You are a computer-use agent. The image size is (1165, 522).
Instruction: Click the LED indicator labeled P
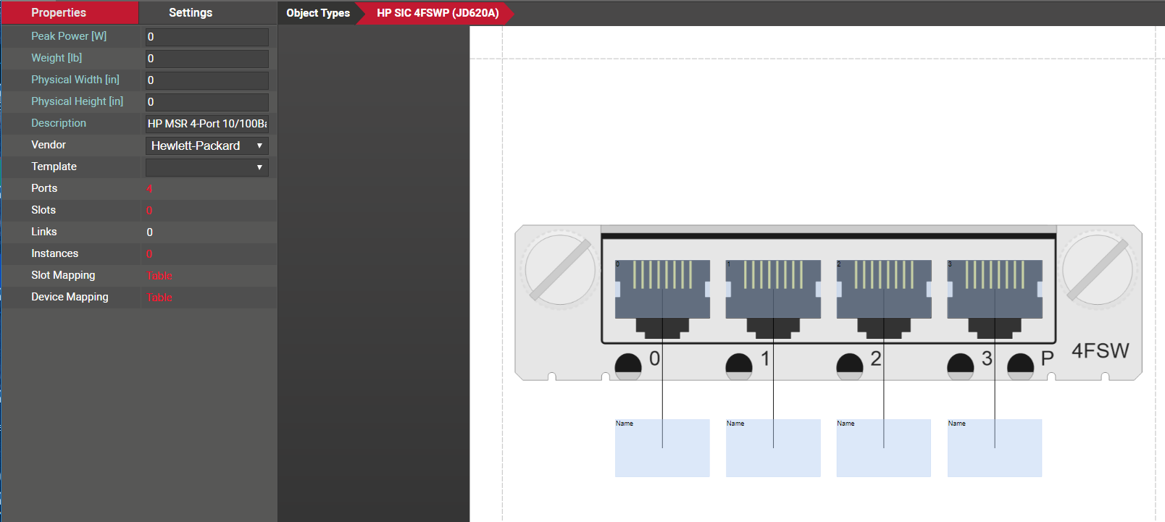[x=1020, y=366]
